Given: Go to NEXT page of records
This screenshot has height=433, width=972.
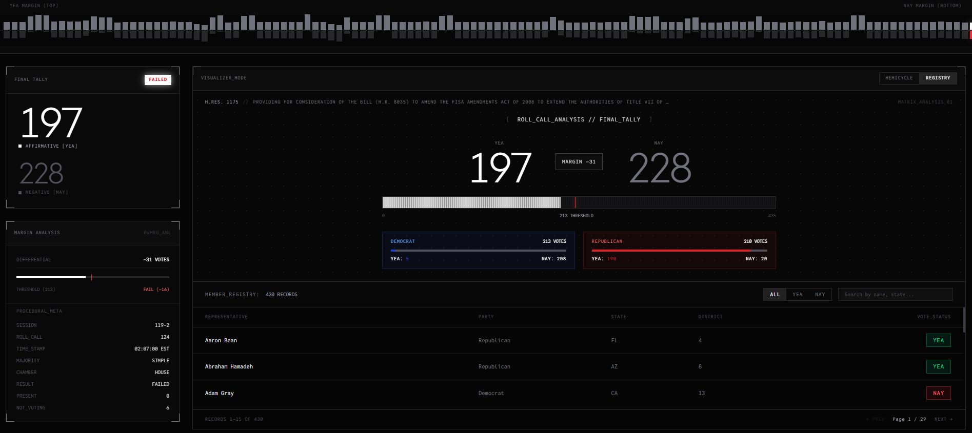Looking at the screenshot, I should [x=943, y=419].
